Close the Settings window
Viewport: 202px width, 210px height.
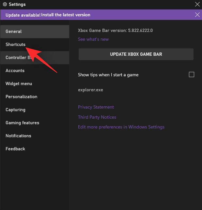point(197,4)
